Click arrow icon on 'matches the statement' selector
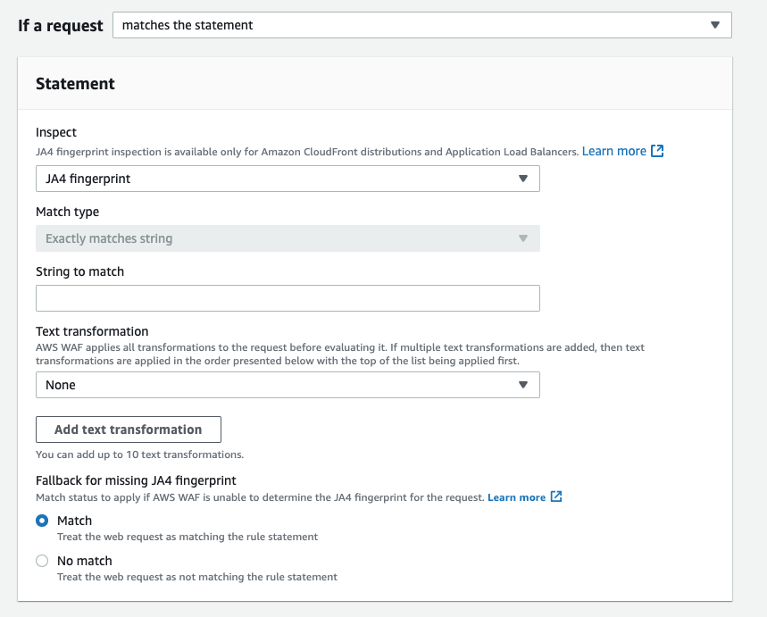This screenshot has height=617, width=767. 715,25
